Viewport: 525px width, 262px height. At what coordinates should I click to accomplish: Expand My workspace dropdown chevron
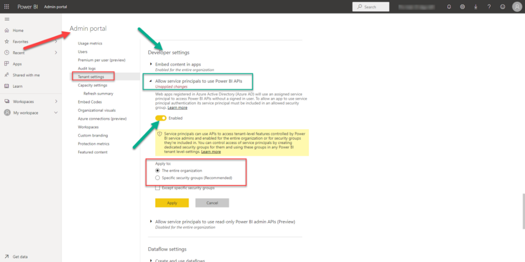pyautogui.click(x=56, y=113)
